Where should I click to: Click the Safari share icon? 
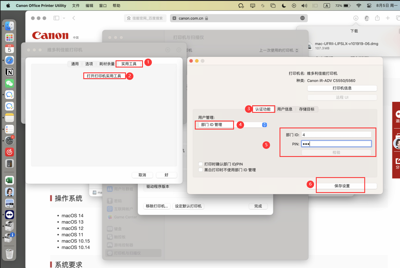click(377, 18)
